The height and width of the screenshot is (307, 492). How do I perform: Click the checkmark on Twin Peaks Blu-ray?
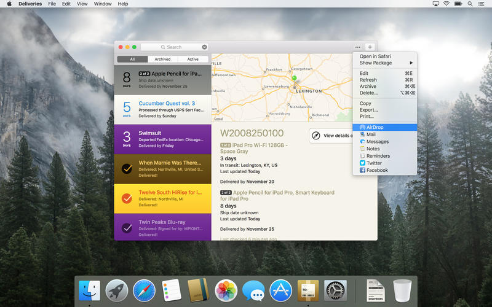127,228
